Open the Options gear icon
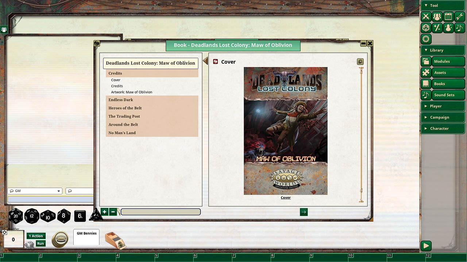467x262 pixels. point(425,39)
